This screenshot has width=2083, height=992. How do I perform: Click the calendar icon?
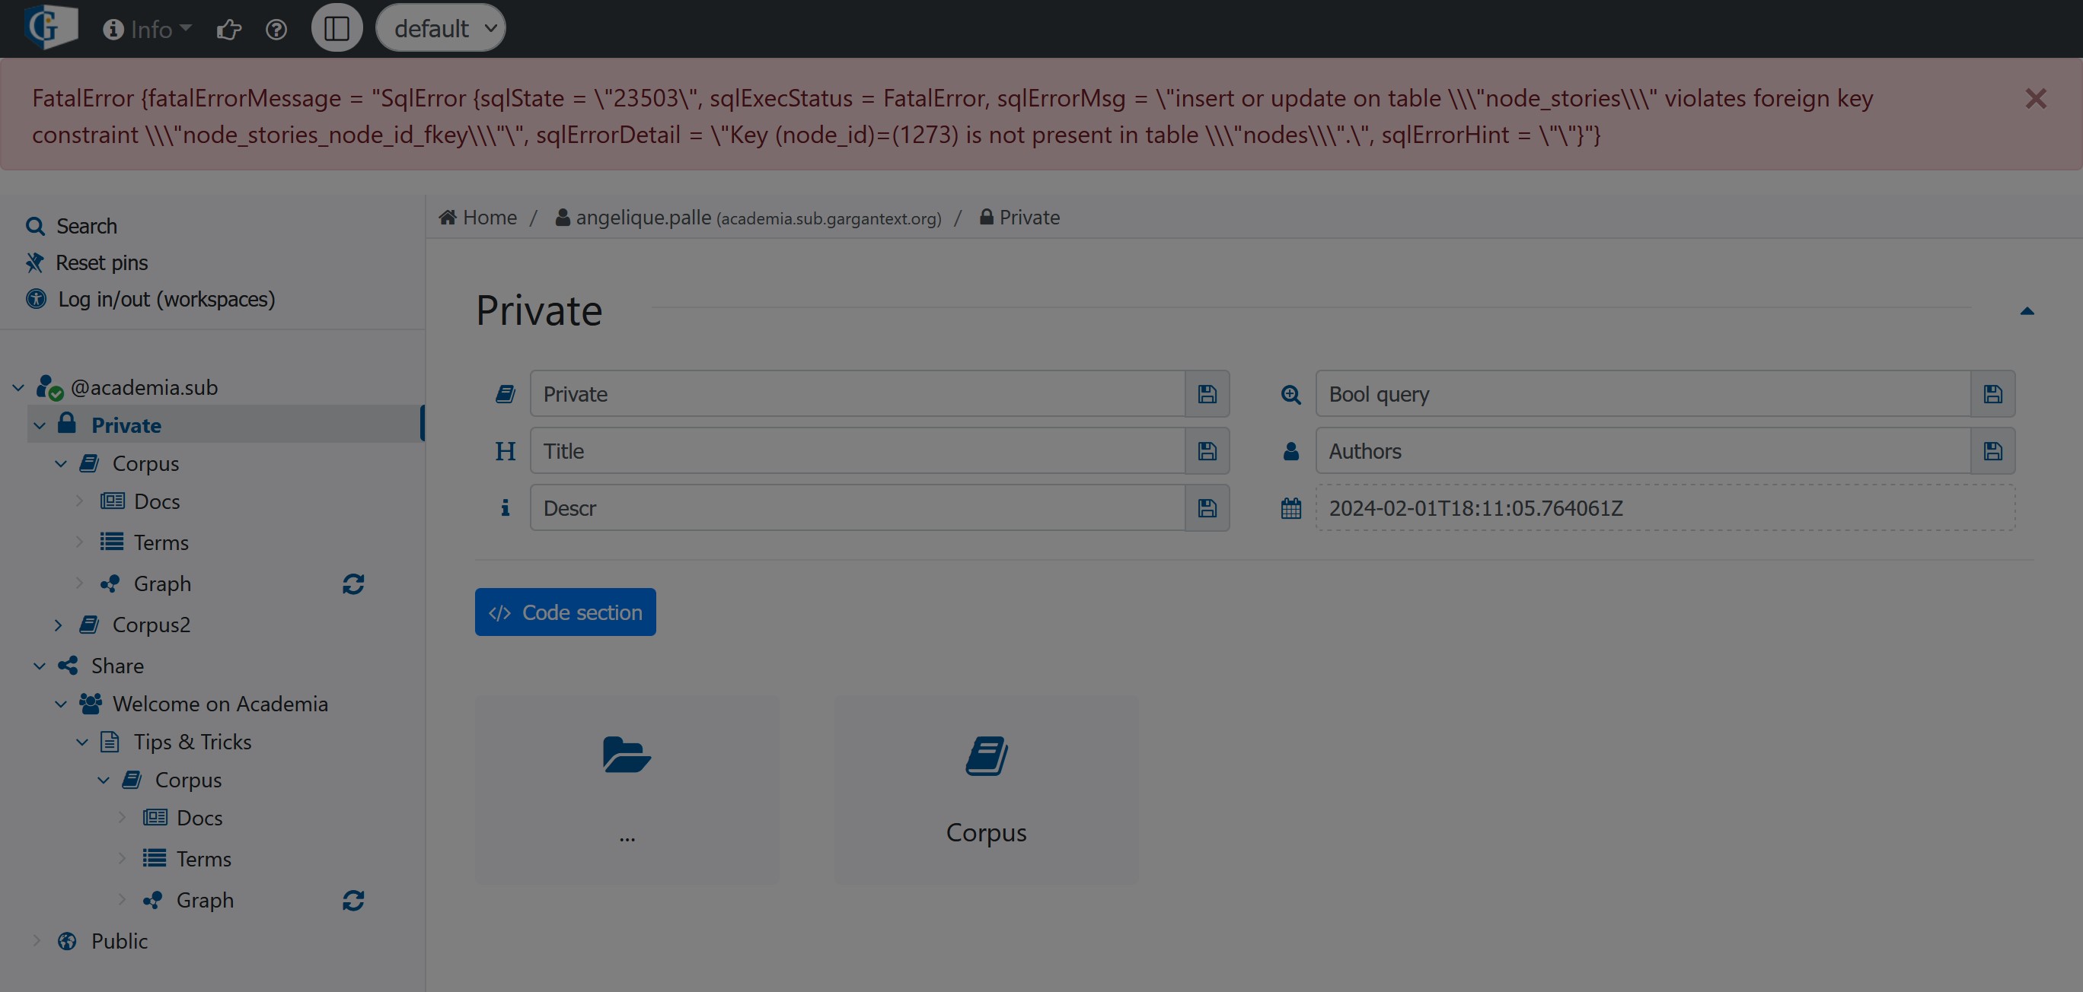point(1291,507)
